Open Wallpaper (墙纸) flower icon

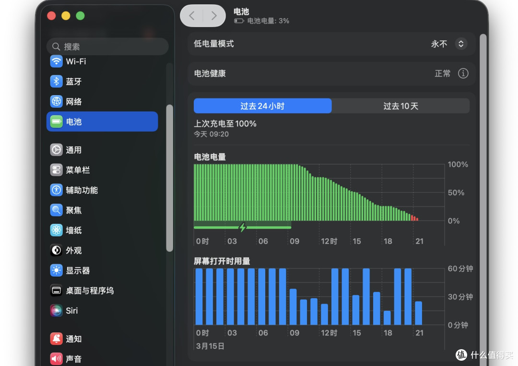[x=57, y=231]
